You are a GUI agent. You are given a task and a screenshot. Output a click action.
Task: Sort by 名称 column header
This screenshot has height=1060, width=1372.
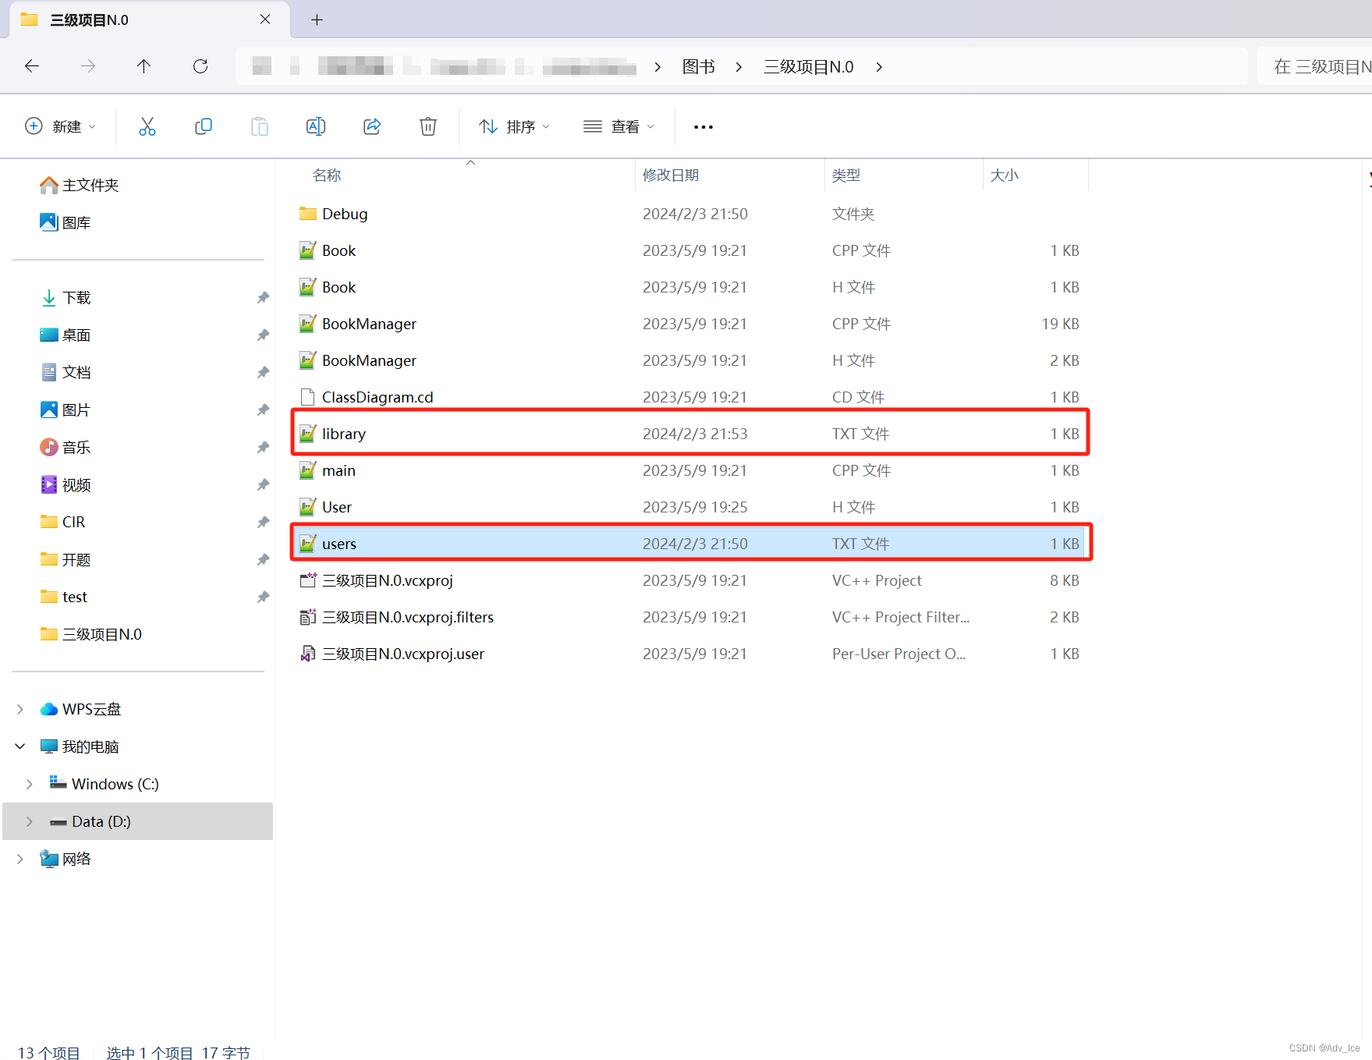tap(327, 175)
